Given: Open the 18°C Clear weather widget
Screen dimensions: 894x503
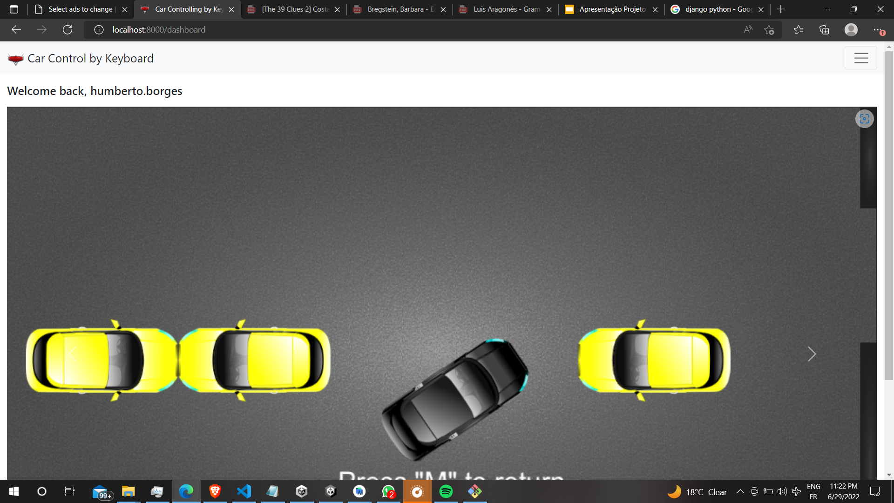Looking at the screenshot, I should (697, 491).
